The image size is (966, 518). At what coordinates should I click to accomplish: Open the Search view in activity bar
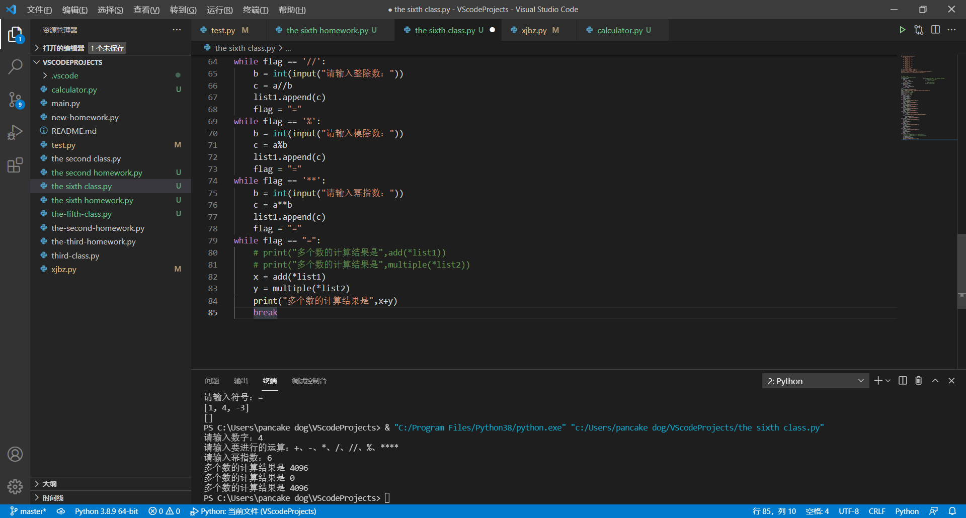15,66
